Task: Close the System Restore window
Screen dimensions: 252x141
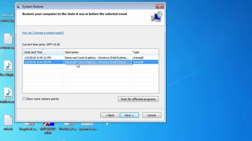Action: coord(159,6)
